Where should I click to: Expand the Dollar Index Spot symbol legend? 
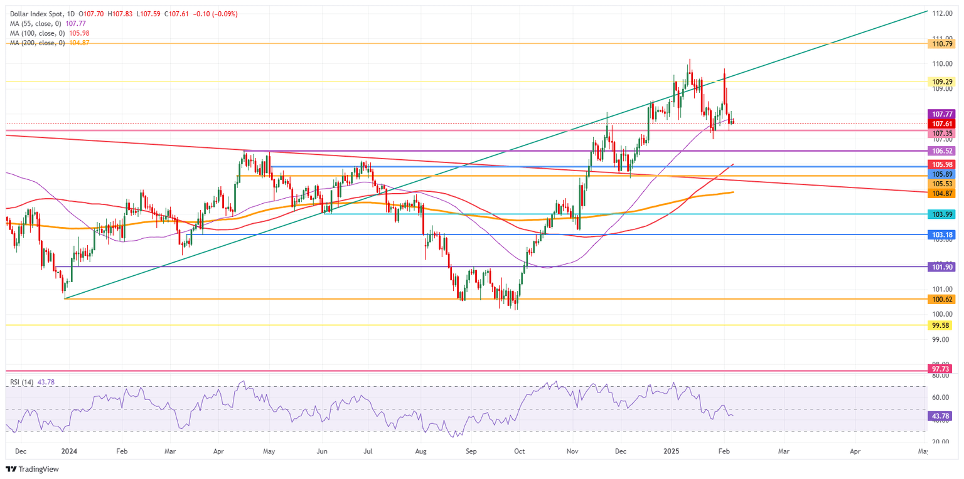[x=35, y=13]
